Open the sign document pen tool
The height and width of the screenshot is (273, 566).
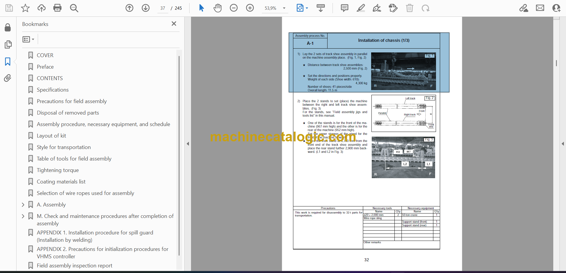tap(377, 8)
